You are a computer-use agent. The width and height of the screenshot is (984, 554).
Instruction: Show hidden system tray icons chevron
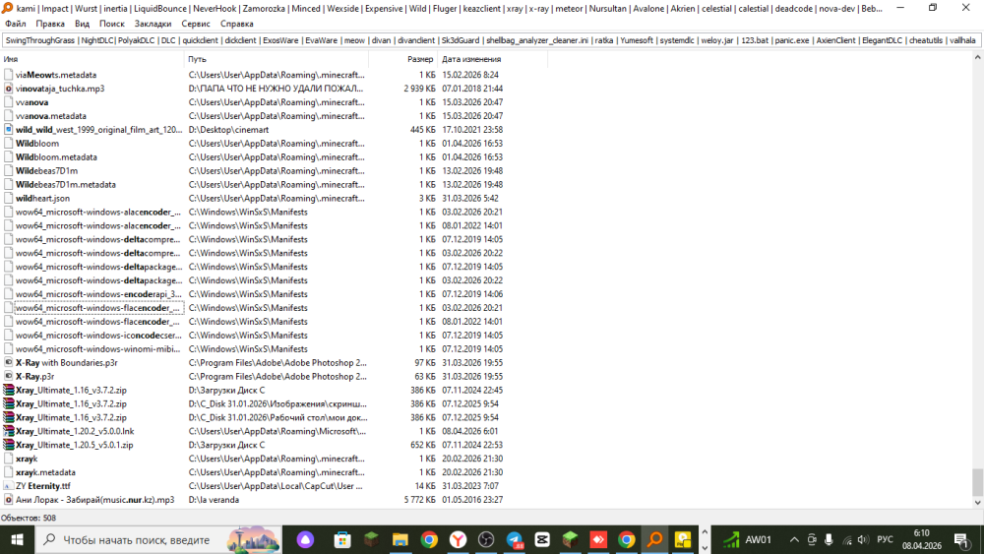click(x=794, y=539)
